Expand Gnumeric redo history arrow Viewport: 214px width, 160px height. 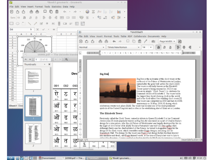coord(80,12)
